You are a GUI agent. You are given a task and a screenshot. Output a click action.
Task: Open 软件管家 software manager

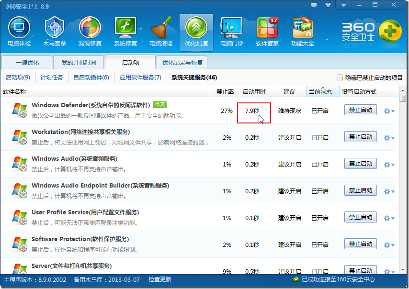(x=267, y=32)
